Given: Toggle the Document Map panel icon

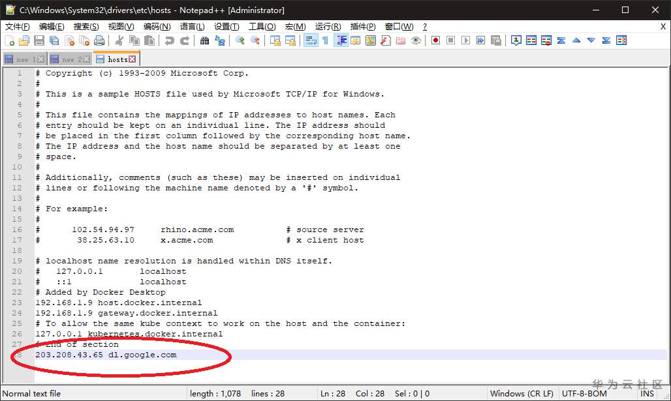Looking at the screenshot, I should tap(371, 40).
